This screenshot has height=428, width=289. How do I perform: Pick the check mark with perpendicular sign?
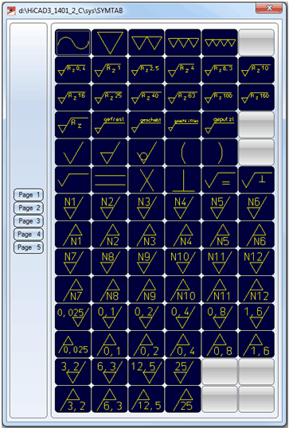[x=256, y=180]
